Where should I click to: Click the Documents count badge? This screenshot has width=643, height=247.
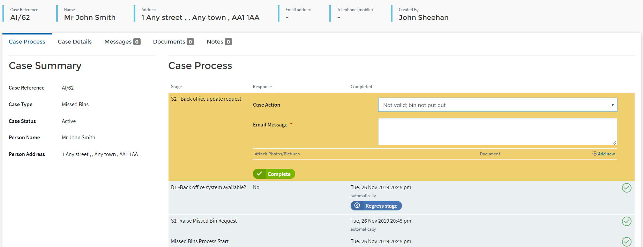tap(190, 42)
